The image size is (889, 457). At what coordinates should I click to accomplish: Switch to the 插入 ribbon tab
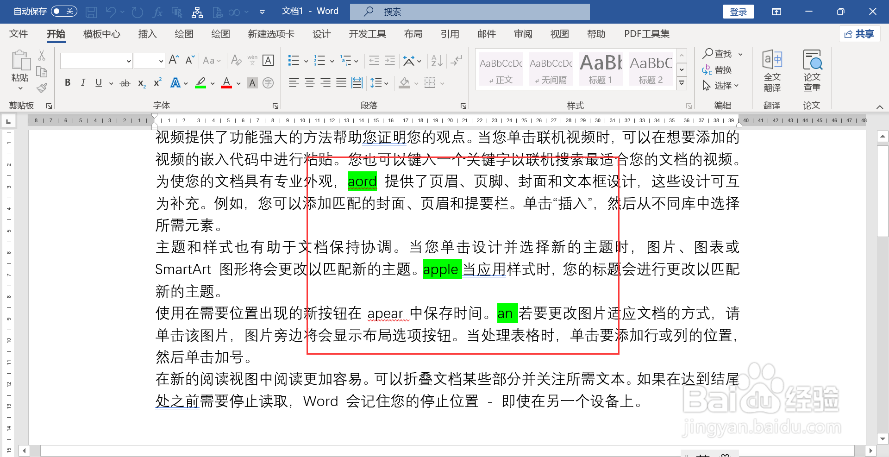pos(147,34)
